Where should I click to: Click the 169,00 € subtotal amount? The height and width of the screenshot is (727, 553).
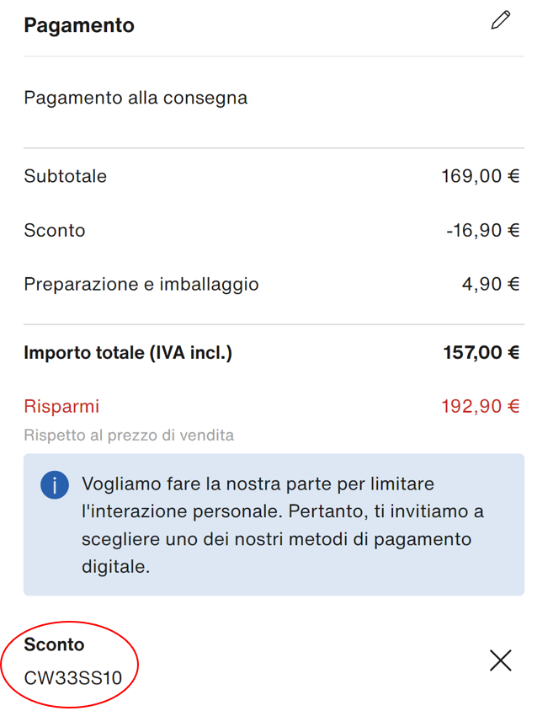pos(480,176)
